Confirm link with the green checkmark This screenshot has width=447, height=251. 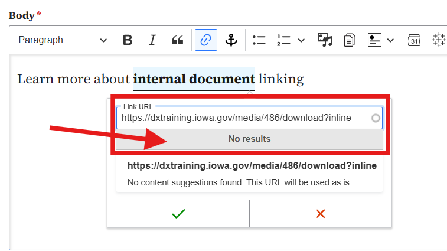178,214
